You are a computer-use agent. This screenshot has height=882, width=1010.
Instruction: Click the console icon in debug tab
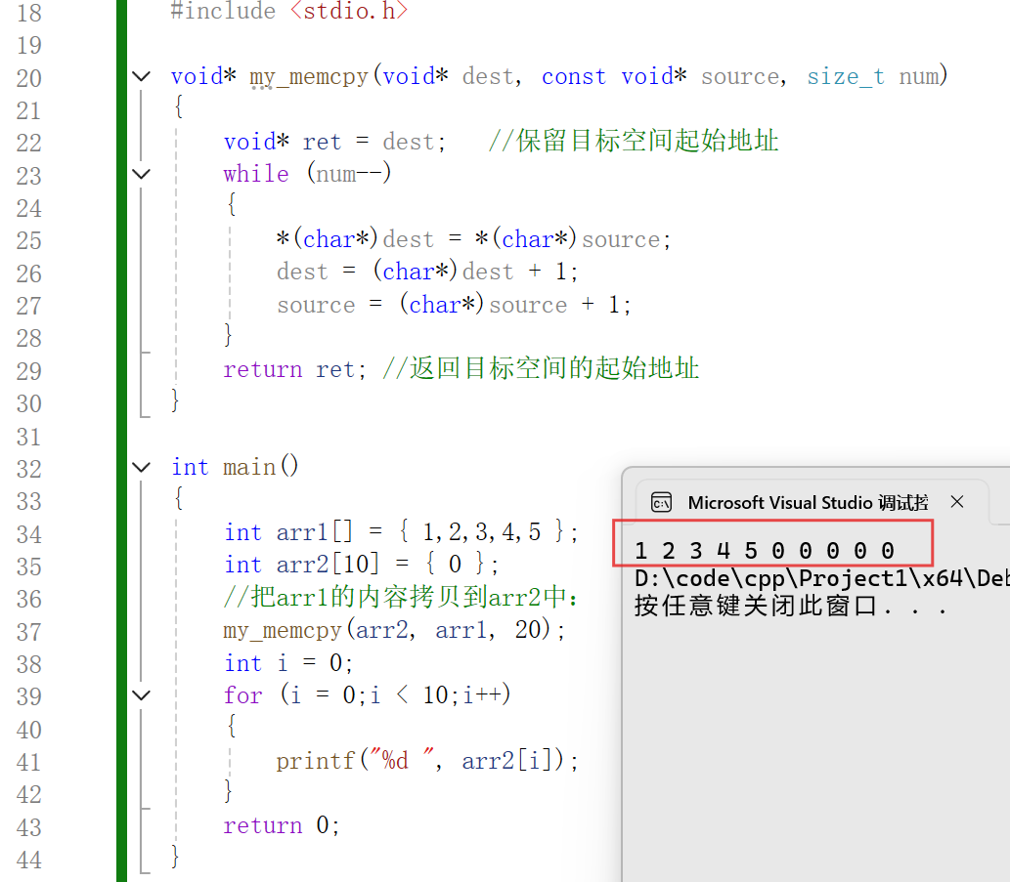[x=661, y=502]
